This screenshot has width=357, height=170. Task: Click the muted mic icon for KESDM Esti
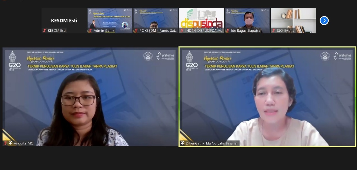tap(44, 31)
